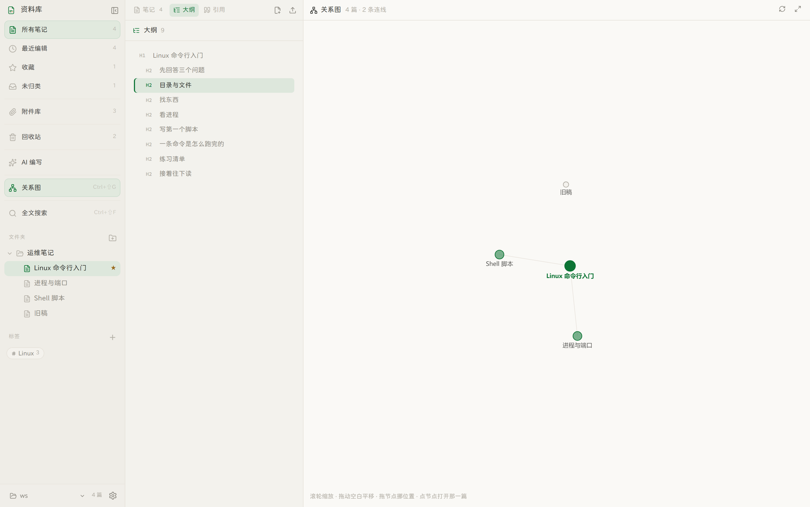
Task: Open 全文搜索 search
Action: click(x=62, y=213)
